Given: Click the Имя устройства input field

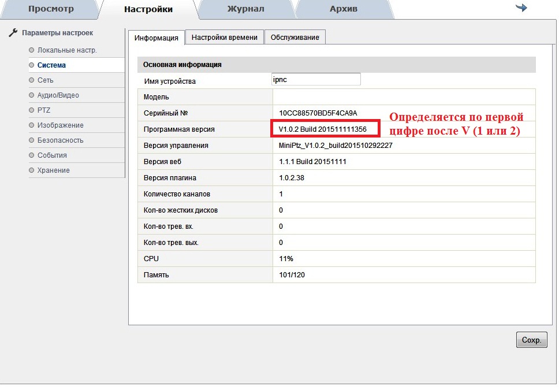Looking at the screenshot, I should click(x=316, y=80).
